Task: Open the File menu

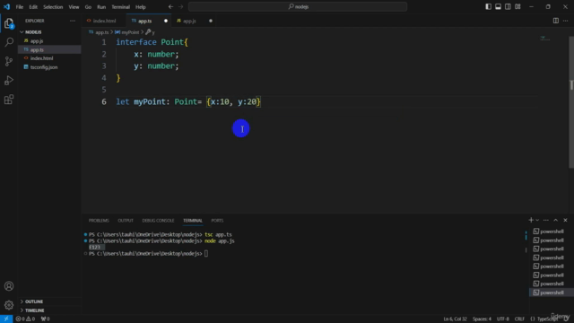Action: click(x=20, y=6)
